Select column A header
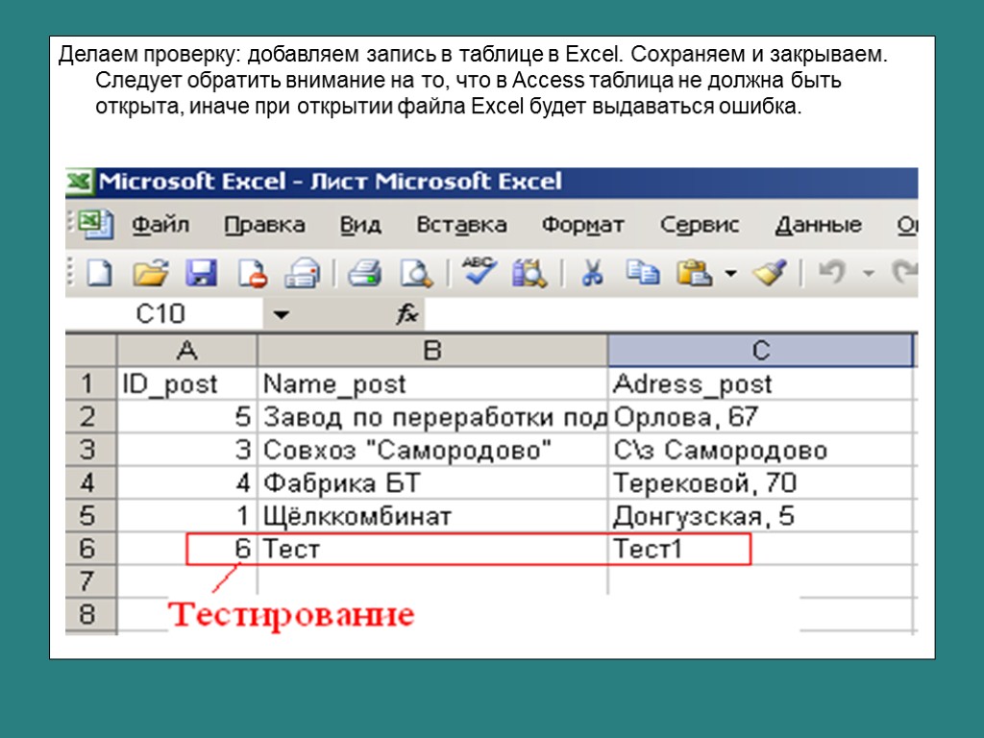The width and height of the screenshot is (984, 738). click(x=187, y=350)
